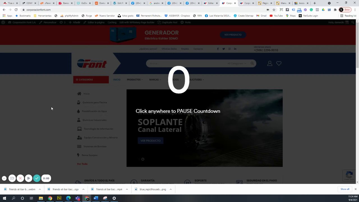
Task: Click the Corporación Font logo
Action: coord(92,63)
